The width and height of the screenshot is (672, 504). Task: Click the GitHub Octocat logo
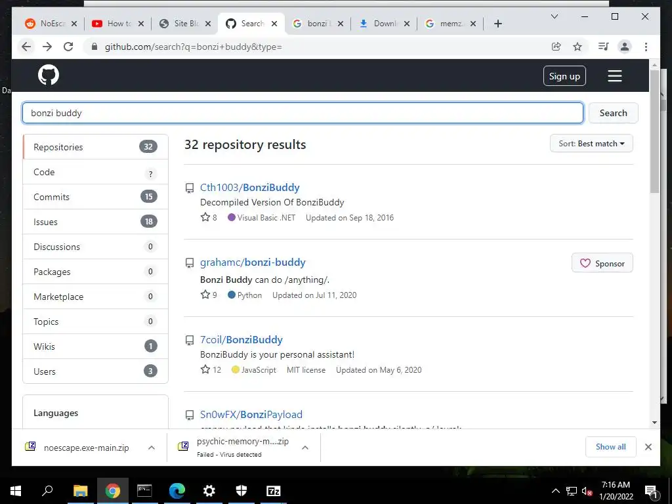click(49, 75)
